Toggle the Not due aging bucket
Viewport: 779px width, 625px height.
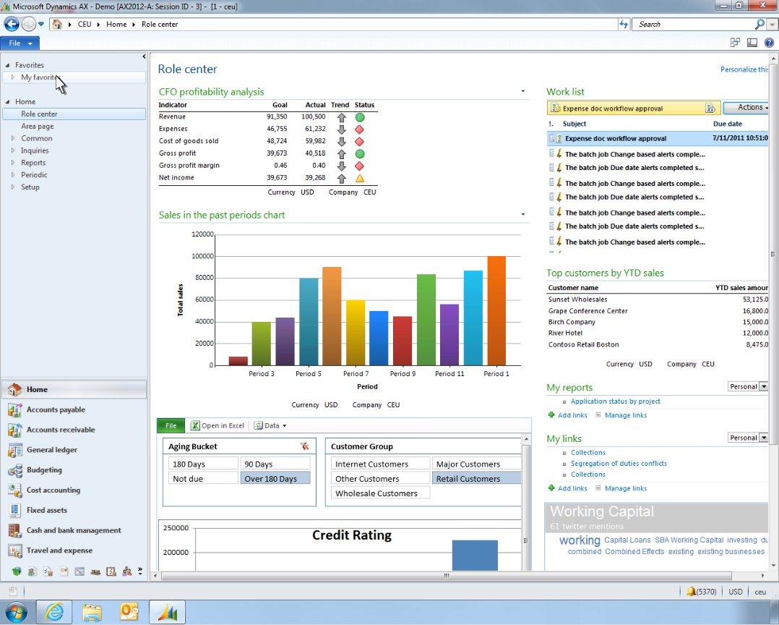tap(203, 478)
